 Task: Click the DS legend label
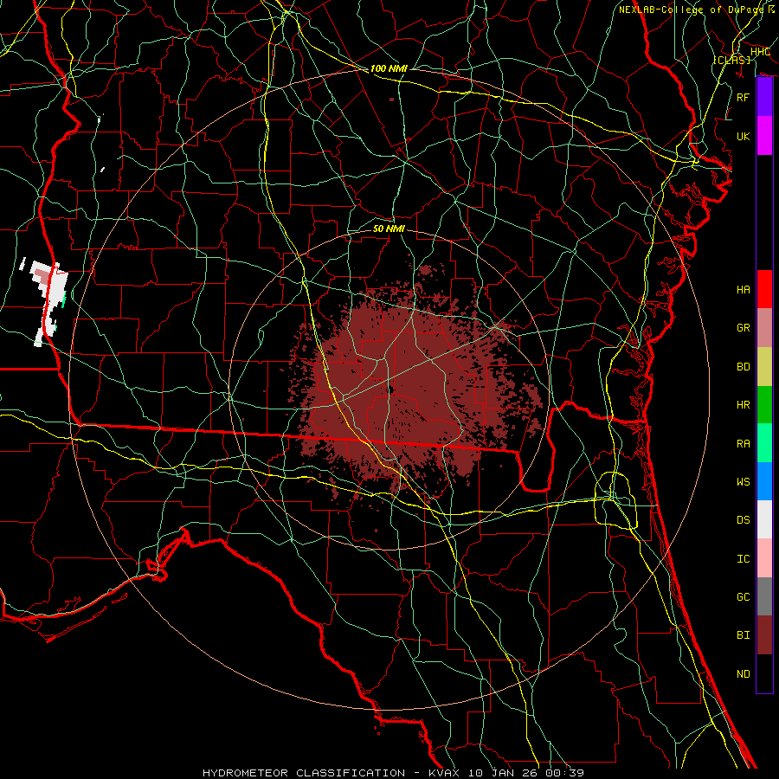click(x=744, y=520)
